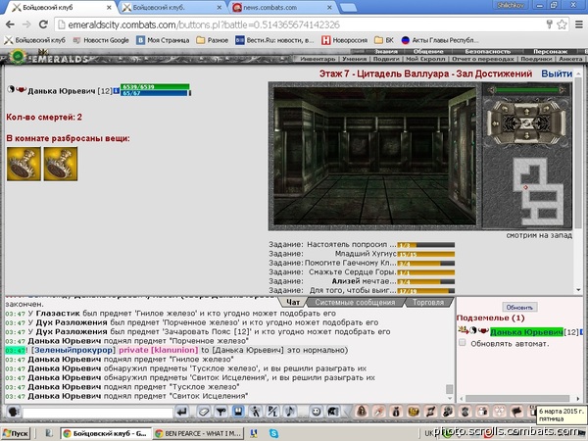Click the hooded figure icon in bottom toolbar
Screen dimensions: 588x441
(362, 412)
